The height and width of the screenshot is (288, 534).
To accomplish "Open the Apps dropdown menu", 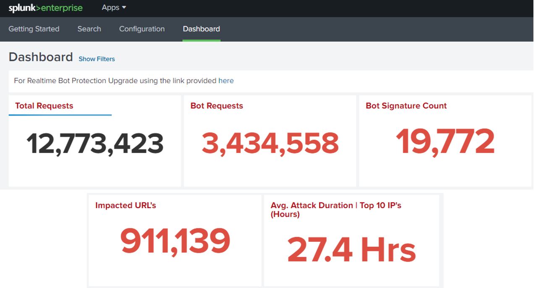I will pyautogui.click(x=114, y=8).
